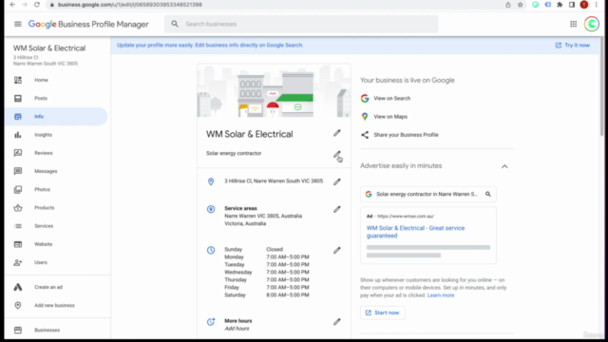Click View on Search

click(391, 98)
